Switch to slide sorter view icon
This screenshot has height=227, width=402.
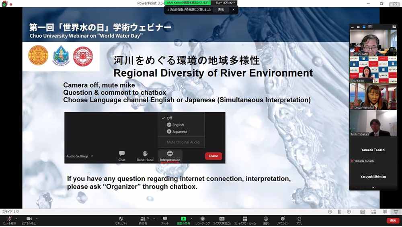[374, 212]
